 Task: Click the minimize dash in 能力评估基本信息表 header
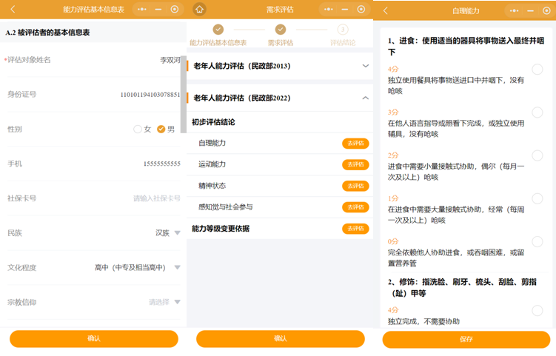[158, 10]
